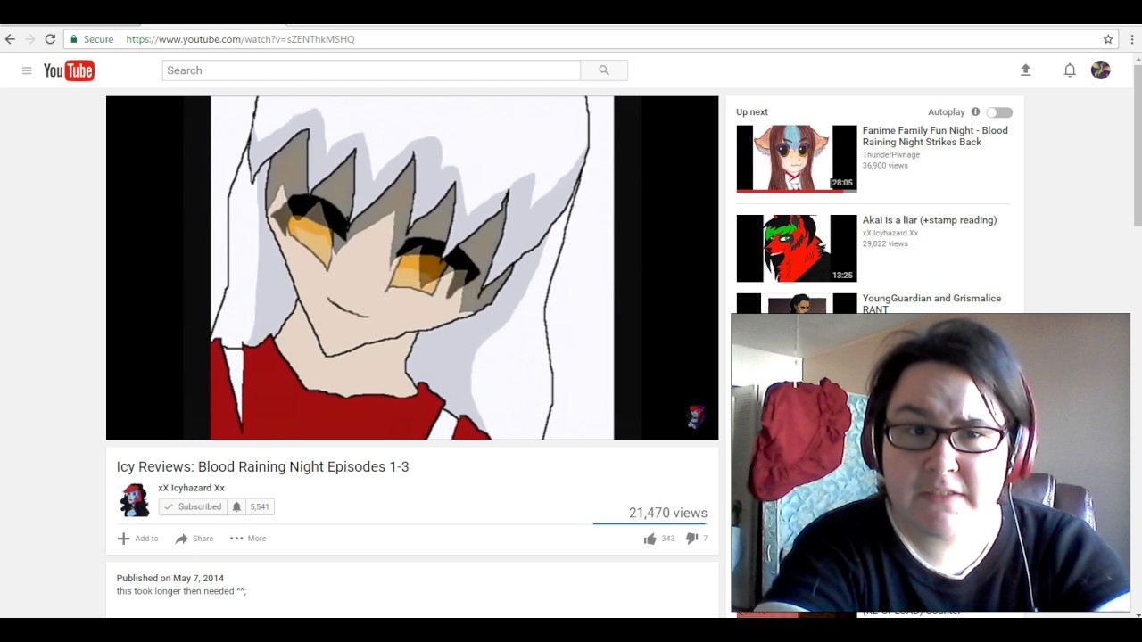The height and width of the screenshot is (642, 1142).
Task: Open xX Icyhazard Xx channel link
Action: pyautogui.click(x=191, y=488)
